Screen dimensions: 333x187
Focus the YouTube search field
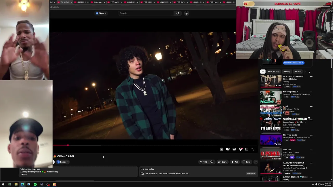(146, 13)
